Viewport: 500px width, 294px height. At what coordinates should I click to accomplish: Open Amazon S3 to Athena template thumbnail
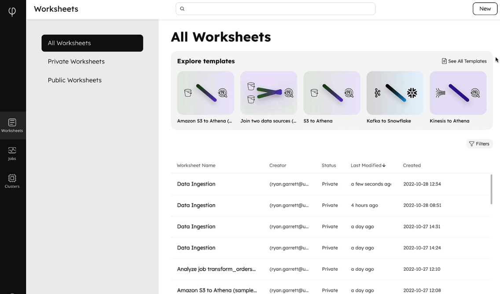tap(206, 93)
